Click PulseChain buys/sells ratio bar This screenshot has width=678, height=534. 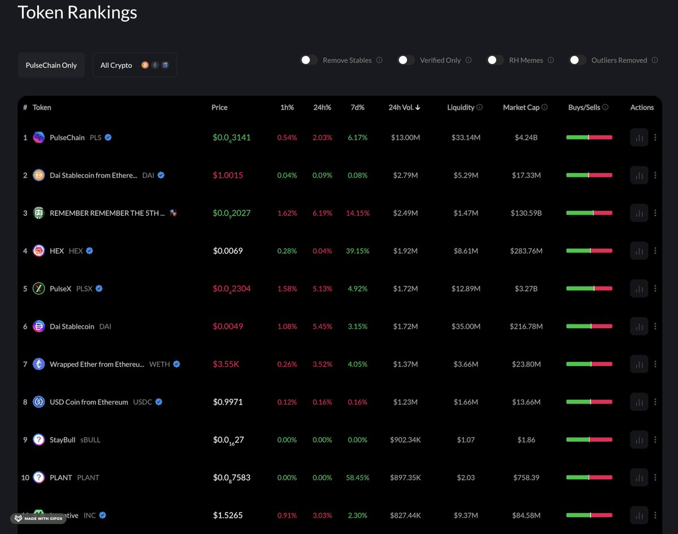589,137
